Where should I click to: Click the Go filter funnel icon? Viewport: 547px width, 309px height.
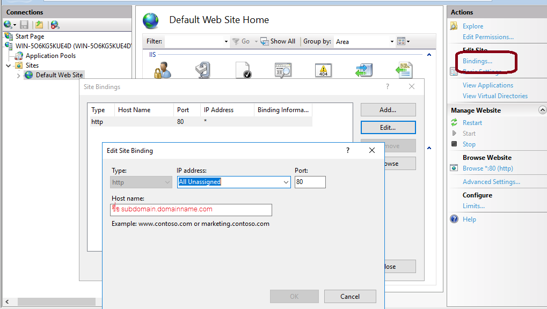tap(236, 41)
